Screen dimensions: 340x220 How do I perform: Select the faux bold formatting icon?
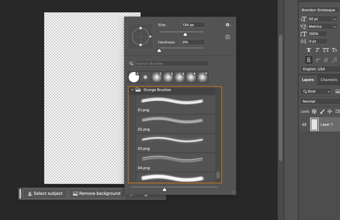[x=308, y=50]
